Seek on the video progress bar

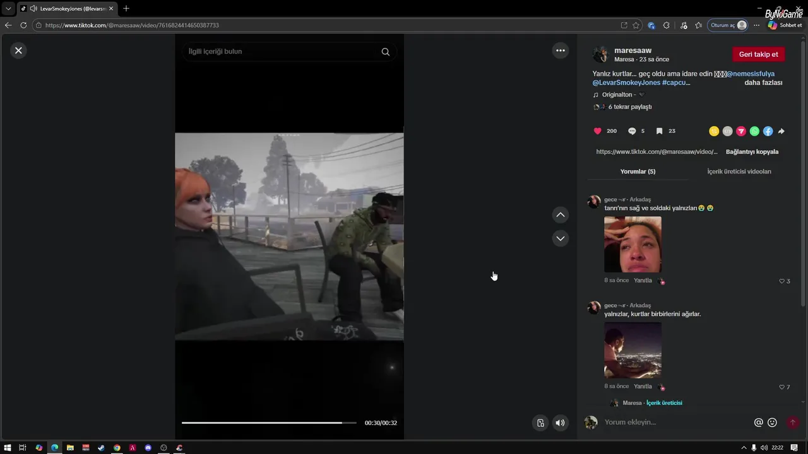(x=269, y=422)
